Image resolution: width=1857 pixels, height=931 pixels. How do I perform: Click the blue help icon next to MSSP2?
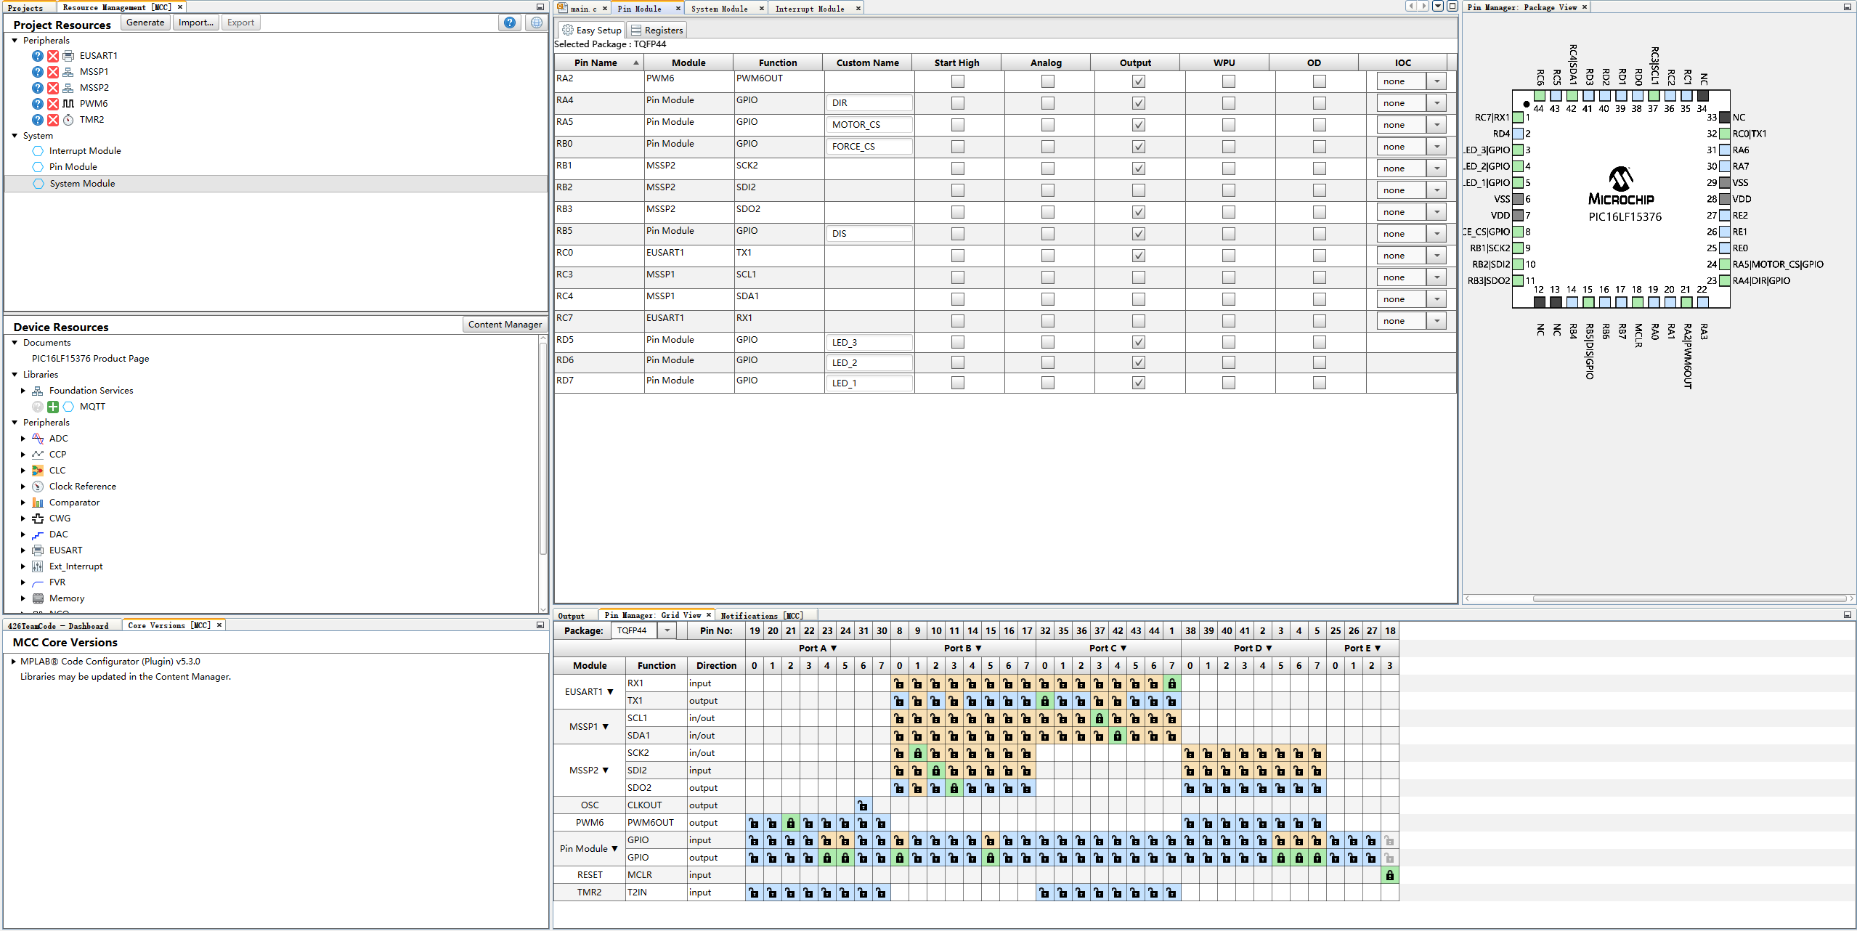pos(38,88)
